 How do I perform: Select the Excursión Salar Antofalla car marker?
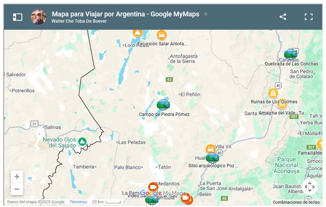(162, 35)
